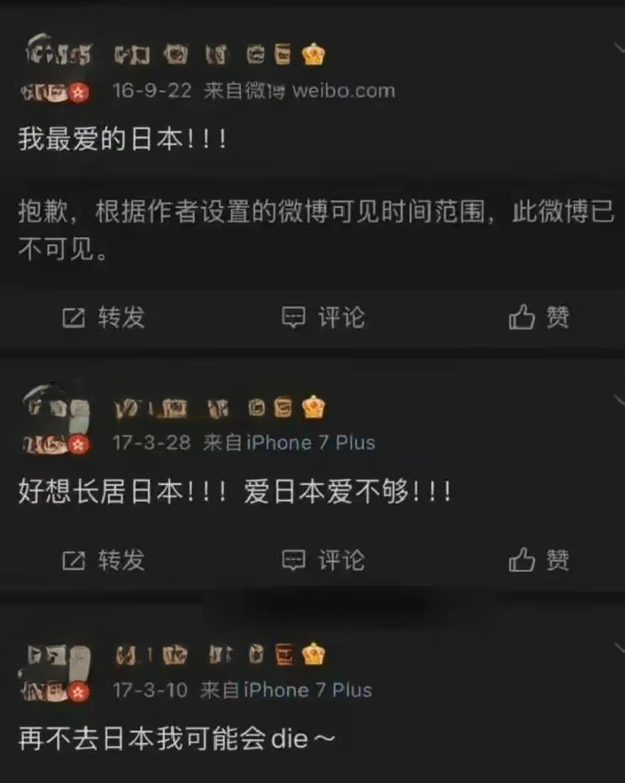Tap the crown badge on the 17-3-10 post
This screenshot has height=783, width=625.
pyautogui.click(x=313, y=653)
